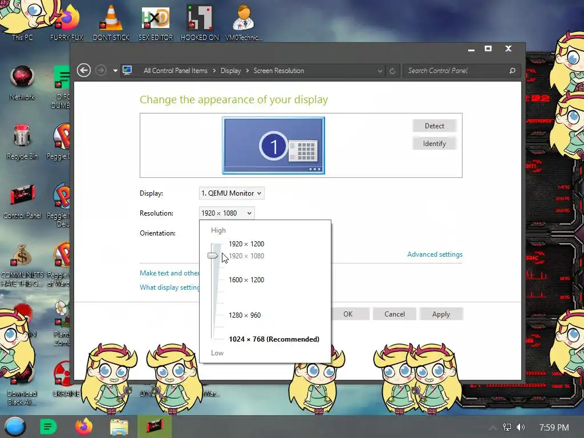The image size is (584, 438).
Task: Launch Firefox from the taskbar
Action: [84, 427]
